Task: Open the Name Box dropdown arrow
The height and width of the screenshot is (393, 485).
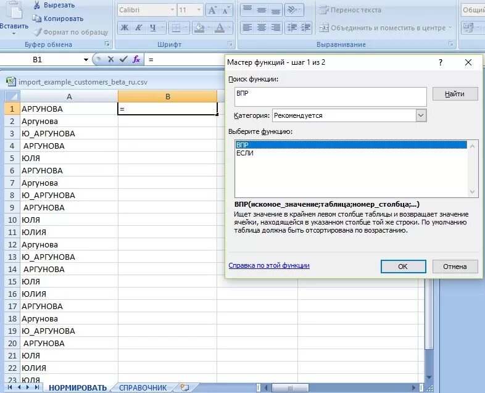Action: [86, 60]
